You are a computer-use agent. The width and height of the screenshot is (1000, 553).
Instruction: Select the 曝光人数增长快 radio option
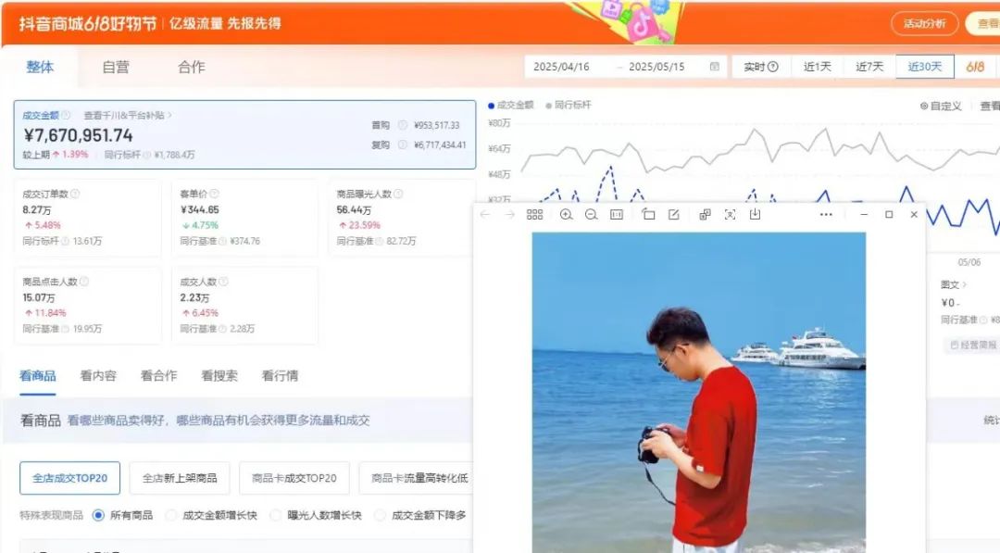(x=276, y=515)
